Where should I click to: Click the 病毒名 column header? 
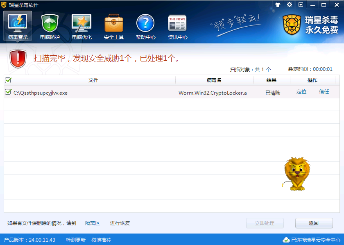point(214,80)
